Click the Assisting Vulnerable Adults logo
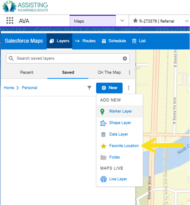Image resolution: width=190 pixels, height=205 pixels. [x=25, y=6]
